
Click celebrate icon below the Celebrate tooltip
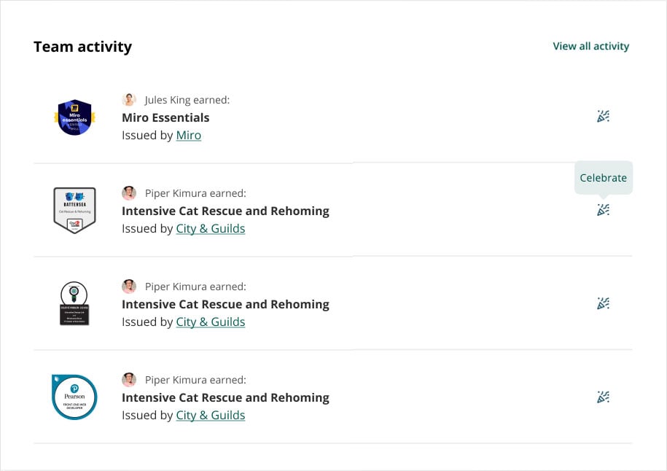pyautogui.click(x=603, y=210)
